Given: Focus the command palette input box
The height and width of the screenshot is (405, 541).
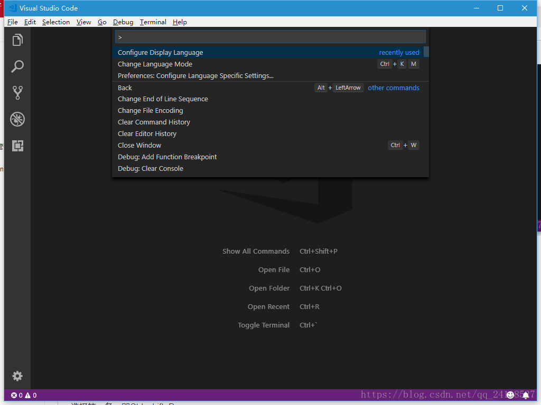Looking at the screenshot, I should [x=270, y=37].
